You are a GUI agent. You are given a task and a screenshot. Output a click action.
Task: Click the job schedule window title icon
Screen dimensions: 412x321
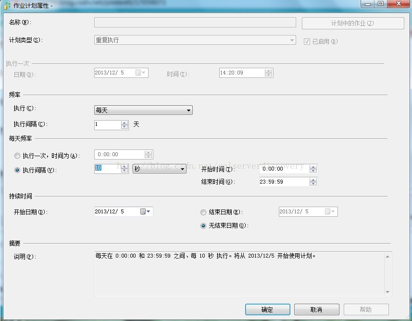point(7,5)
